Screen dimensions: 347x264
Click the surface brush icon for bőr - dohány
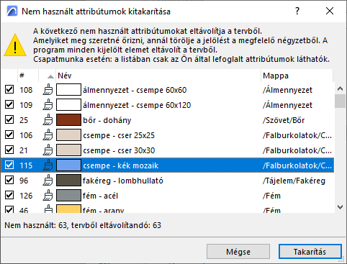[x=48, y=120]
